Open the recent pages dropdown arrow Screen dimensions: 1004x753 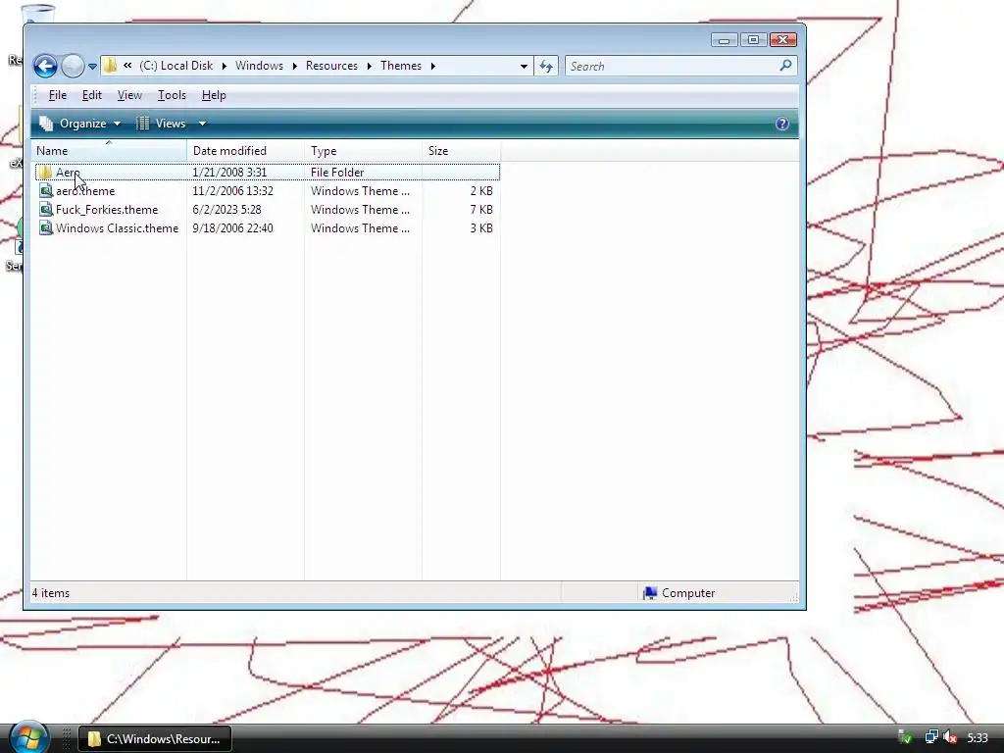pyautogui.click(x=92, y=66)
